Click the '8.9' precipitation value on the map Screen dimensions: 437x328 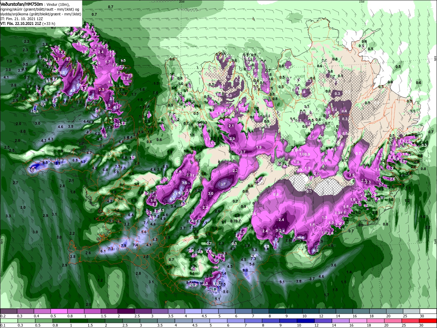tap(245, 270)
